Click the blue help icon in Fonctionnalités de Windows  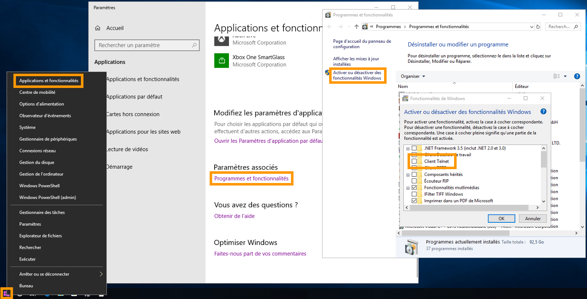pyautogui.click(x=543, y=112)
